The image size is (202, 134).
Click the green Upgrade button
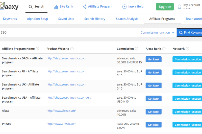165,7
